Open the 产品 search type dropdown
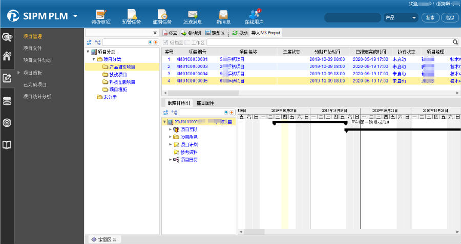 coord(401,17)
